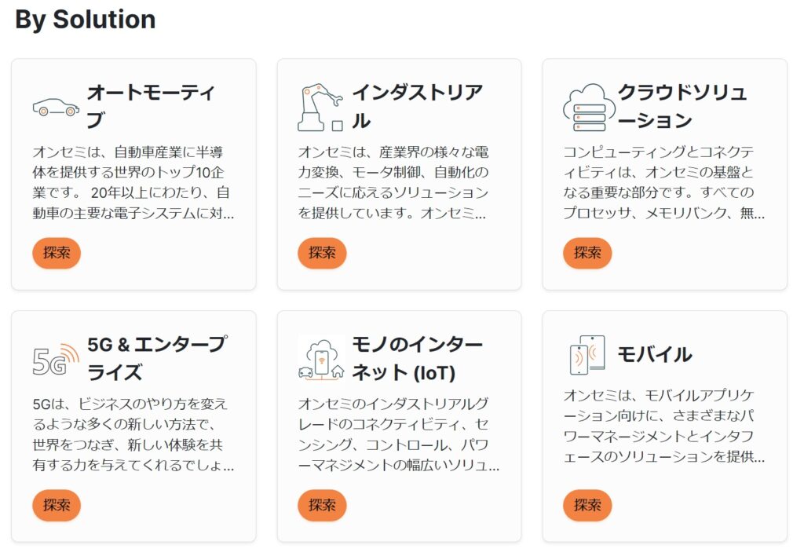
Task: Click the car icon for オートモーティブ
Action: (x=56, y=108)
